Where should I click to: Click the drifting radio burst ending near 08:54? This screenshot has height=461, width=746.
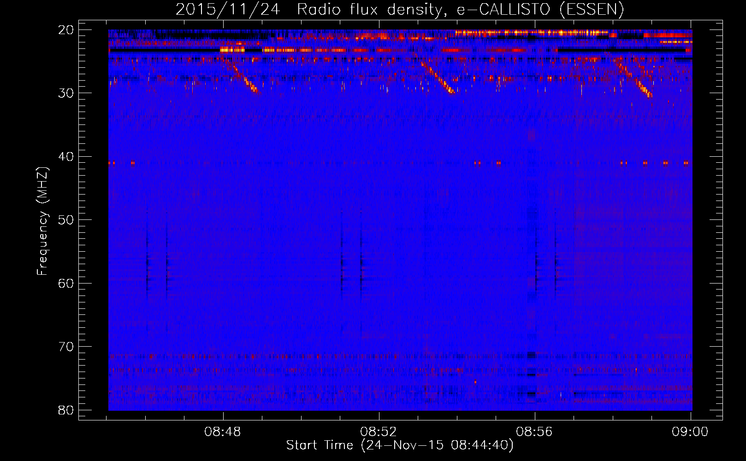(435, 74)
